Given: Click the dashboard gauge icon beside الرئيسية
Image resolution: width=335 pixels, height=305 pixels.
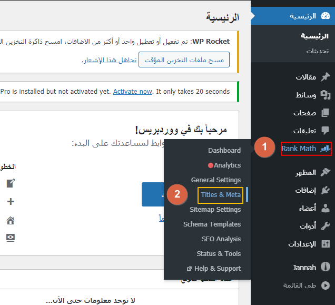Looking at the screenshot, I should [x=325, y=16].
